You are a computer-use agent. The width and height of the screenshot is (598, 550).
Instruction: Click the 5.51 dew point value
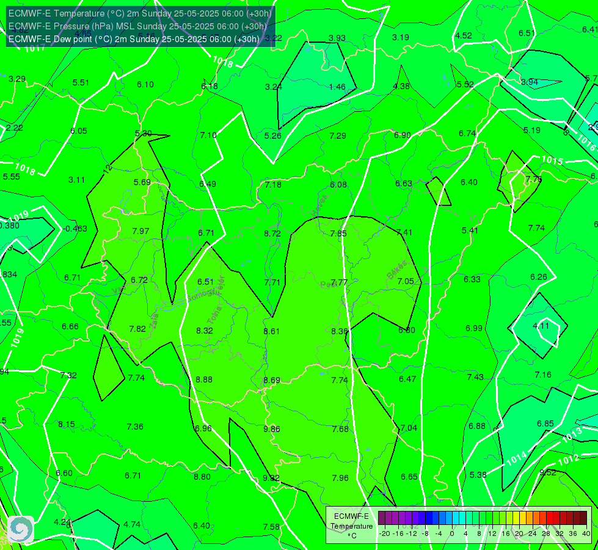[x=81, y=83]
